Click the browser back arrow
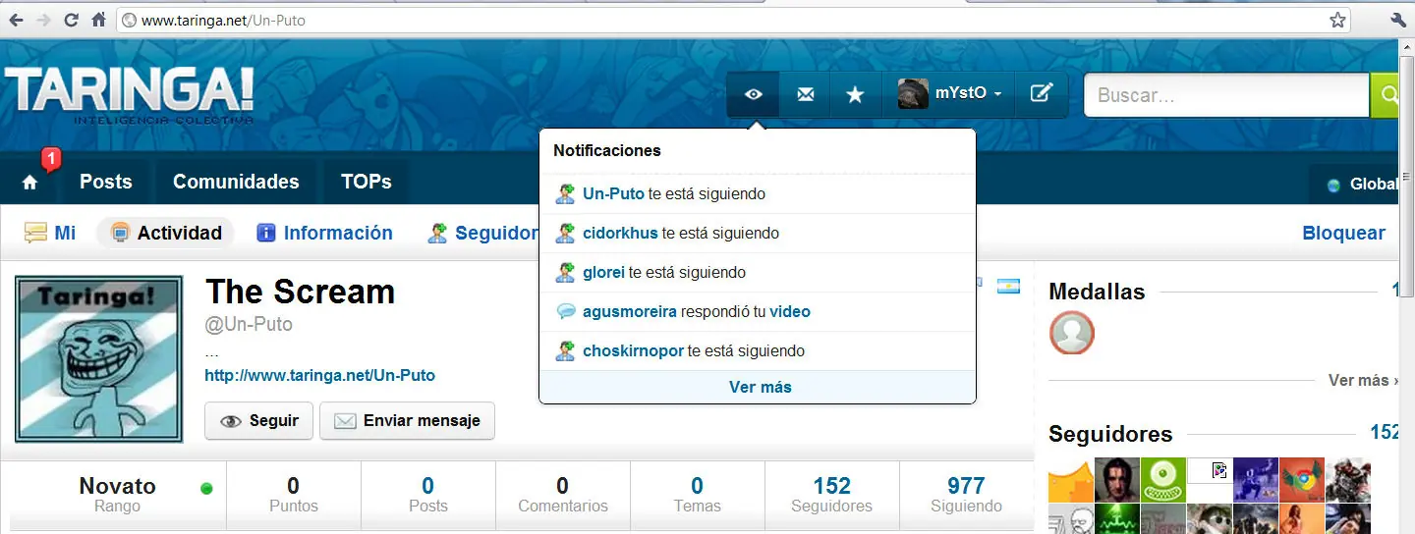Viewport: 1415px width, 534px height. pos(17,20)
